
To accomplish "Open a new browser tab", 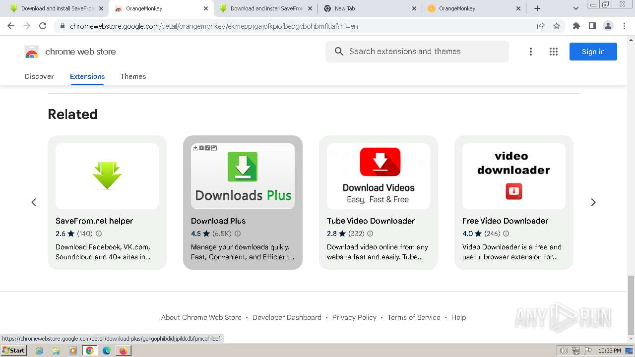I will (x=537, y=8).
